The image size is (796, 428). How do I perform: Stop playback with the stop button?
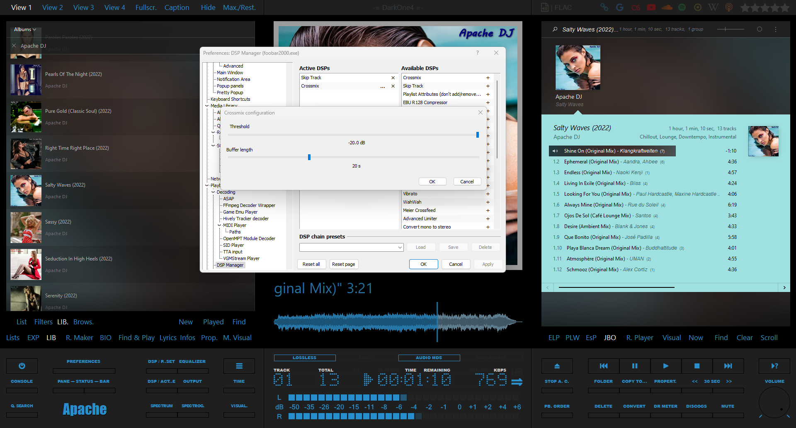click(x=697, y=366)
